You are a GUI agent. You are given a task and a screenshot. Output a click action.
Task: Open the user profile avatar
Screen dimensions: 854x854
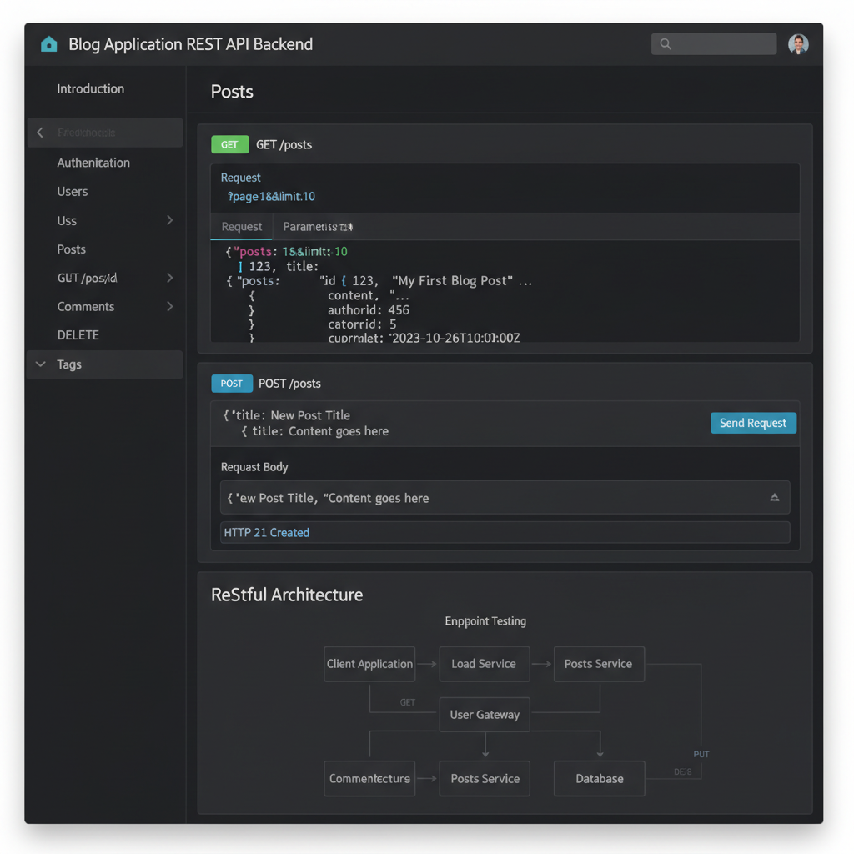point(798,44)
